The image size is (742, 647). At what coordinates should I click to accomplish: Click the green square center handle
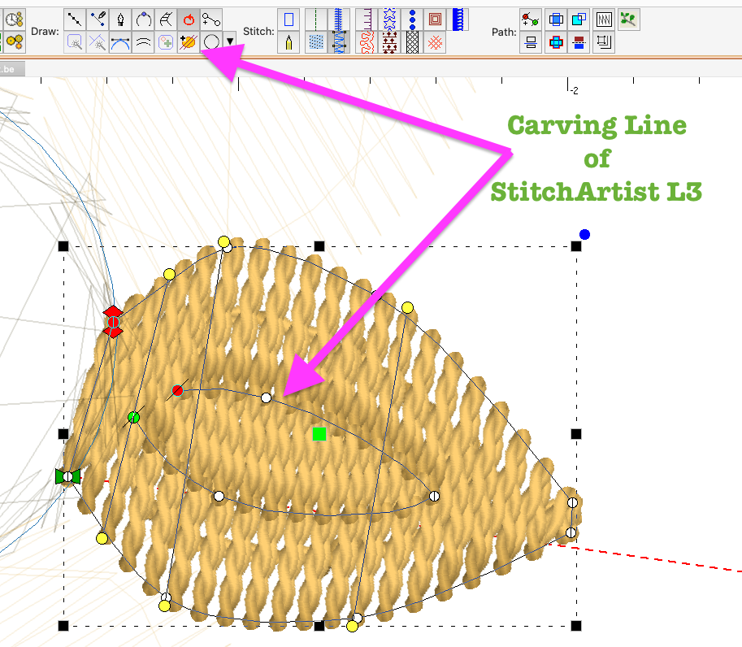coord(319,434)
